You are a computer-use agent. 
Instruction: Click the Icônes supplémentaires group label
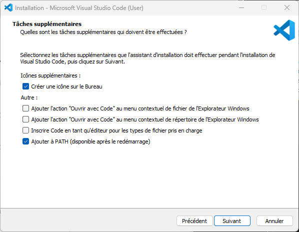coord(50,75)
